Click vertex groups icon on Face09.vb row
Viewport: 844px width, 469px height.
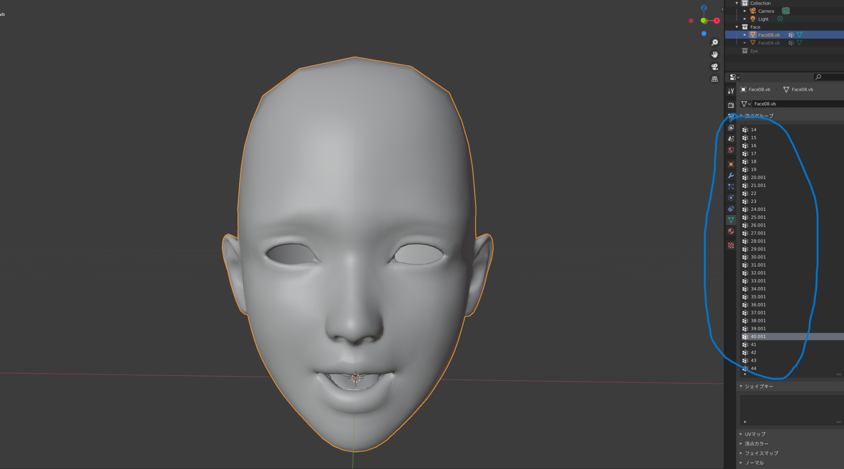[791, 43]
